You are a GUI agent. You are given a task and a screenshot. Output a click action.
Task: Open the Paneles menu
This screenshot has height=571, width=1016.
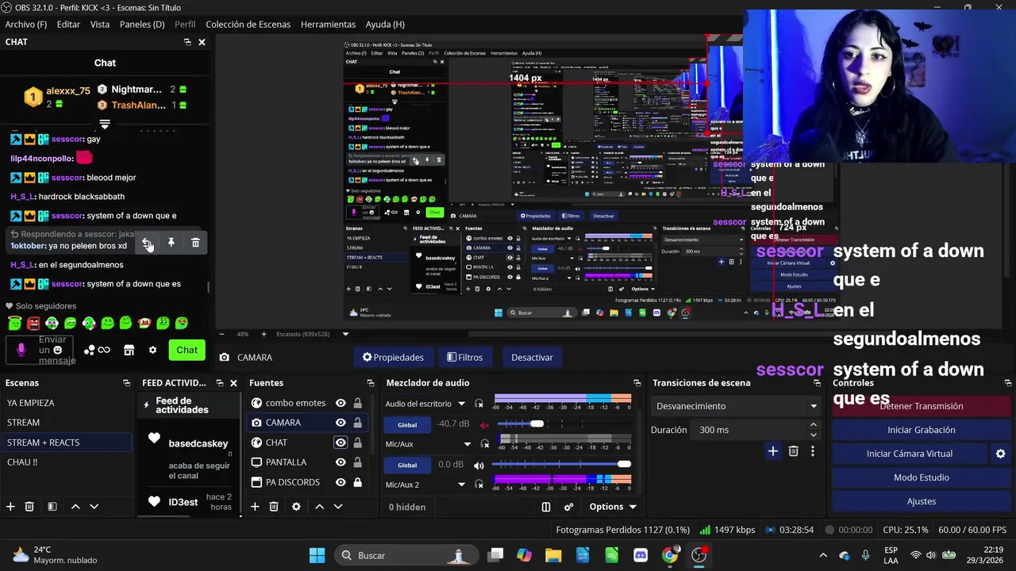tap(142, 25)
